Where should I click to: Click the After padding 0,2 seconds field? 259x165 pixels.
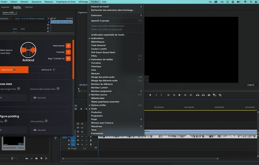tap(49, 130)
